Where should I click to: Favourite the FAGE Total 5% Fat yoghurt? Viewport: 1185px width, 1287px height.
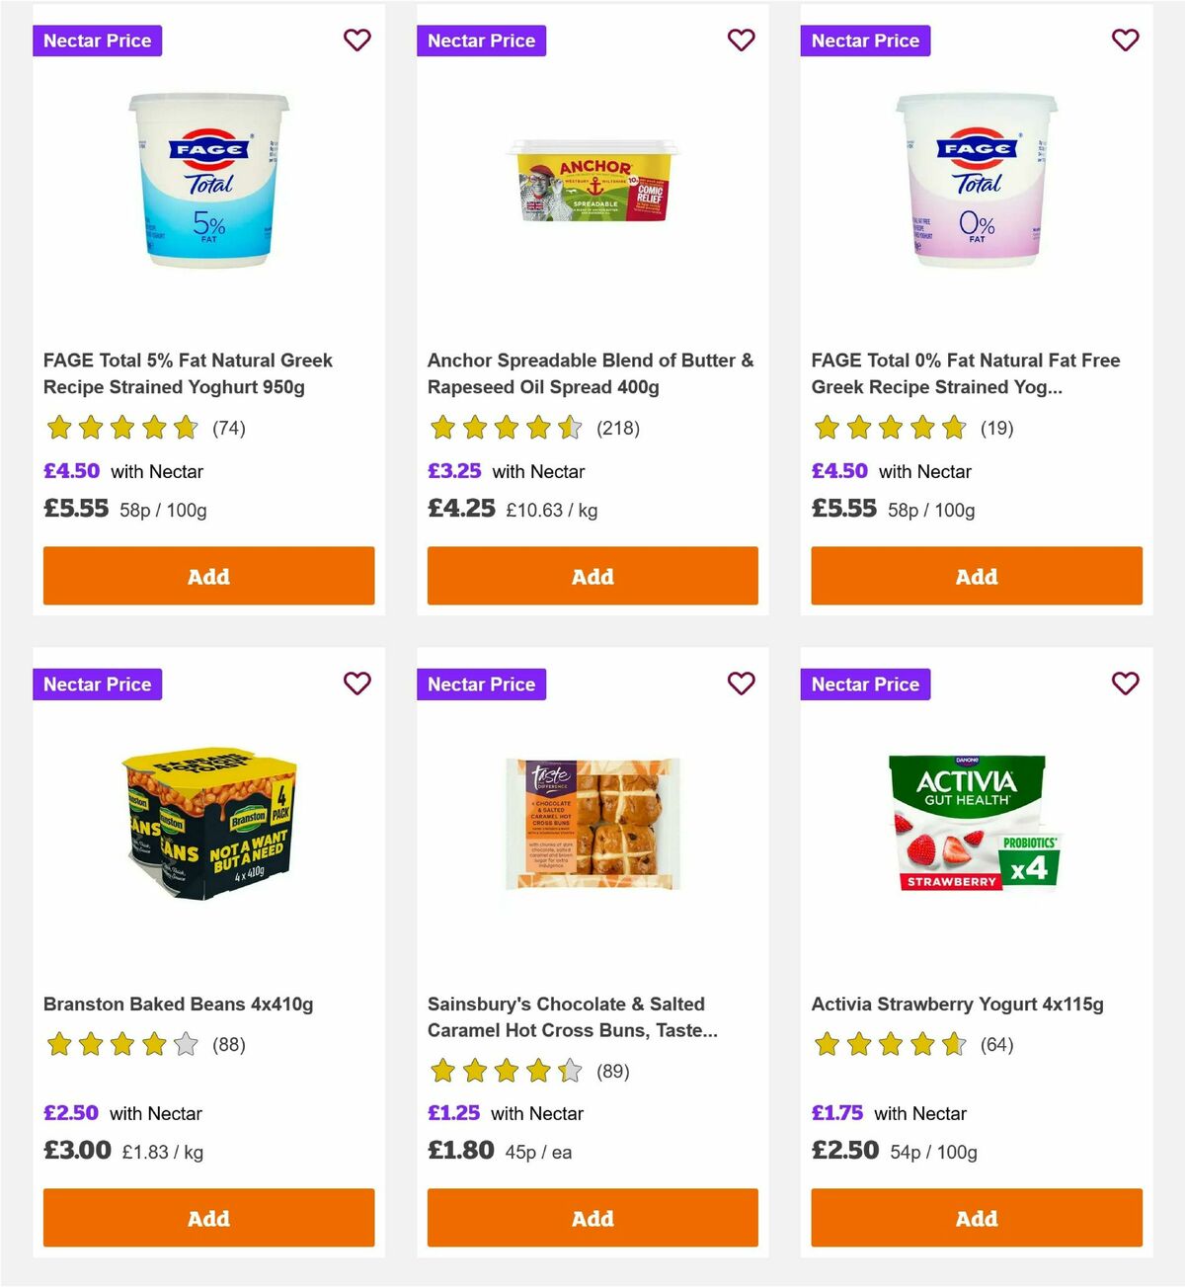point(356,40)
